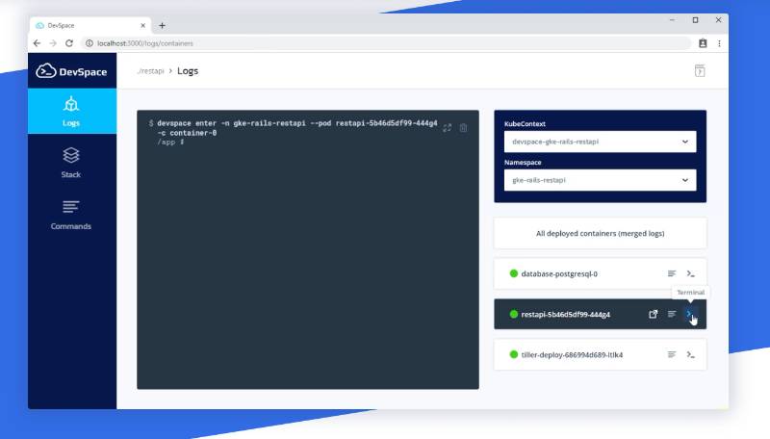Close the DevSpace browser tab
Screen dimensions: 770x439
(x=142, y=26)
